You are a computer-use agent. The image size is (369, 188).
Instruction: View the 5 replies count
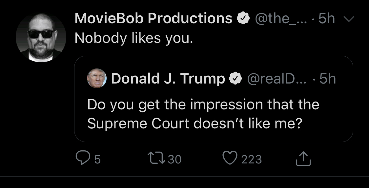coord(97,160)
